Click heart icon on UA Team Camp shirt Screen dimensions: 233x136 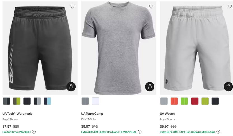coord(151,6)
